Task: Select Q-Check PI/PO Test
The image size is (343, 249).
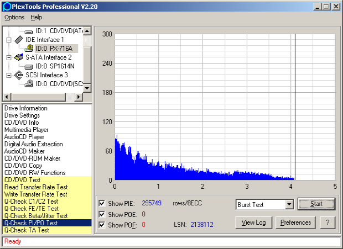Action: click(47, 223)
